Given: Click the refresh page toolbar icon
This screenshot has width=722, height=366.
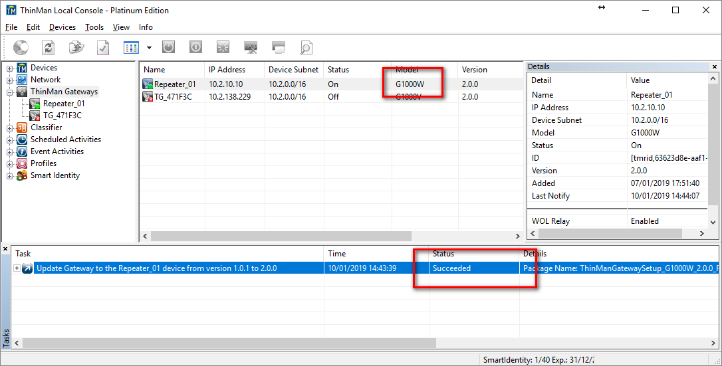Looking at the screenshot, I should pyautogui.click(x=48, y=47).
